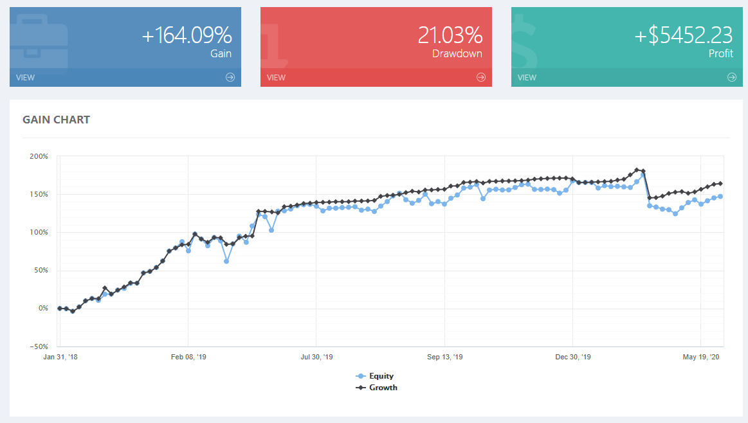Toggle the Equity series via legend label
This screenshot has width=748, height=423.
coord(381,376)
